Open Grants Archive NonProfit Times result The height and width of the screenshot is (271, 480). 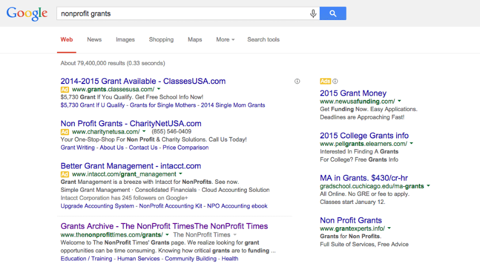[164, 226]
